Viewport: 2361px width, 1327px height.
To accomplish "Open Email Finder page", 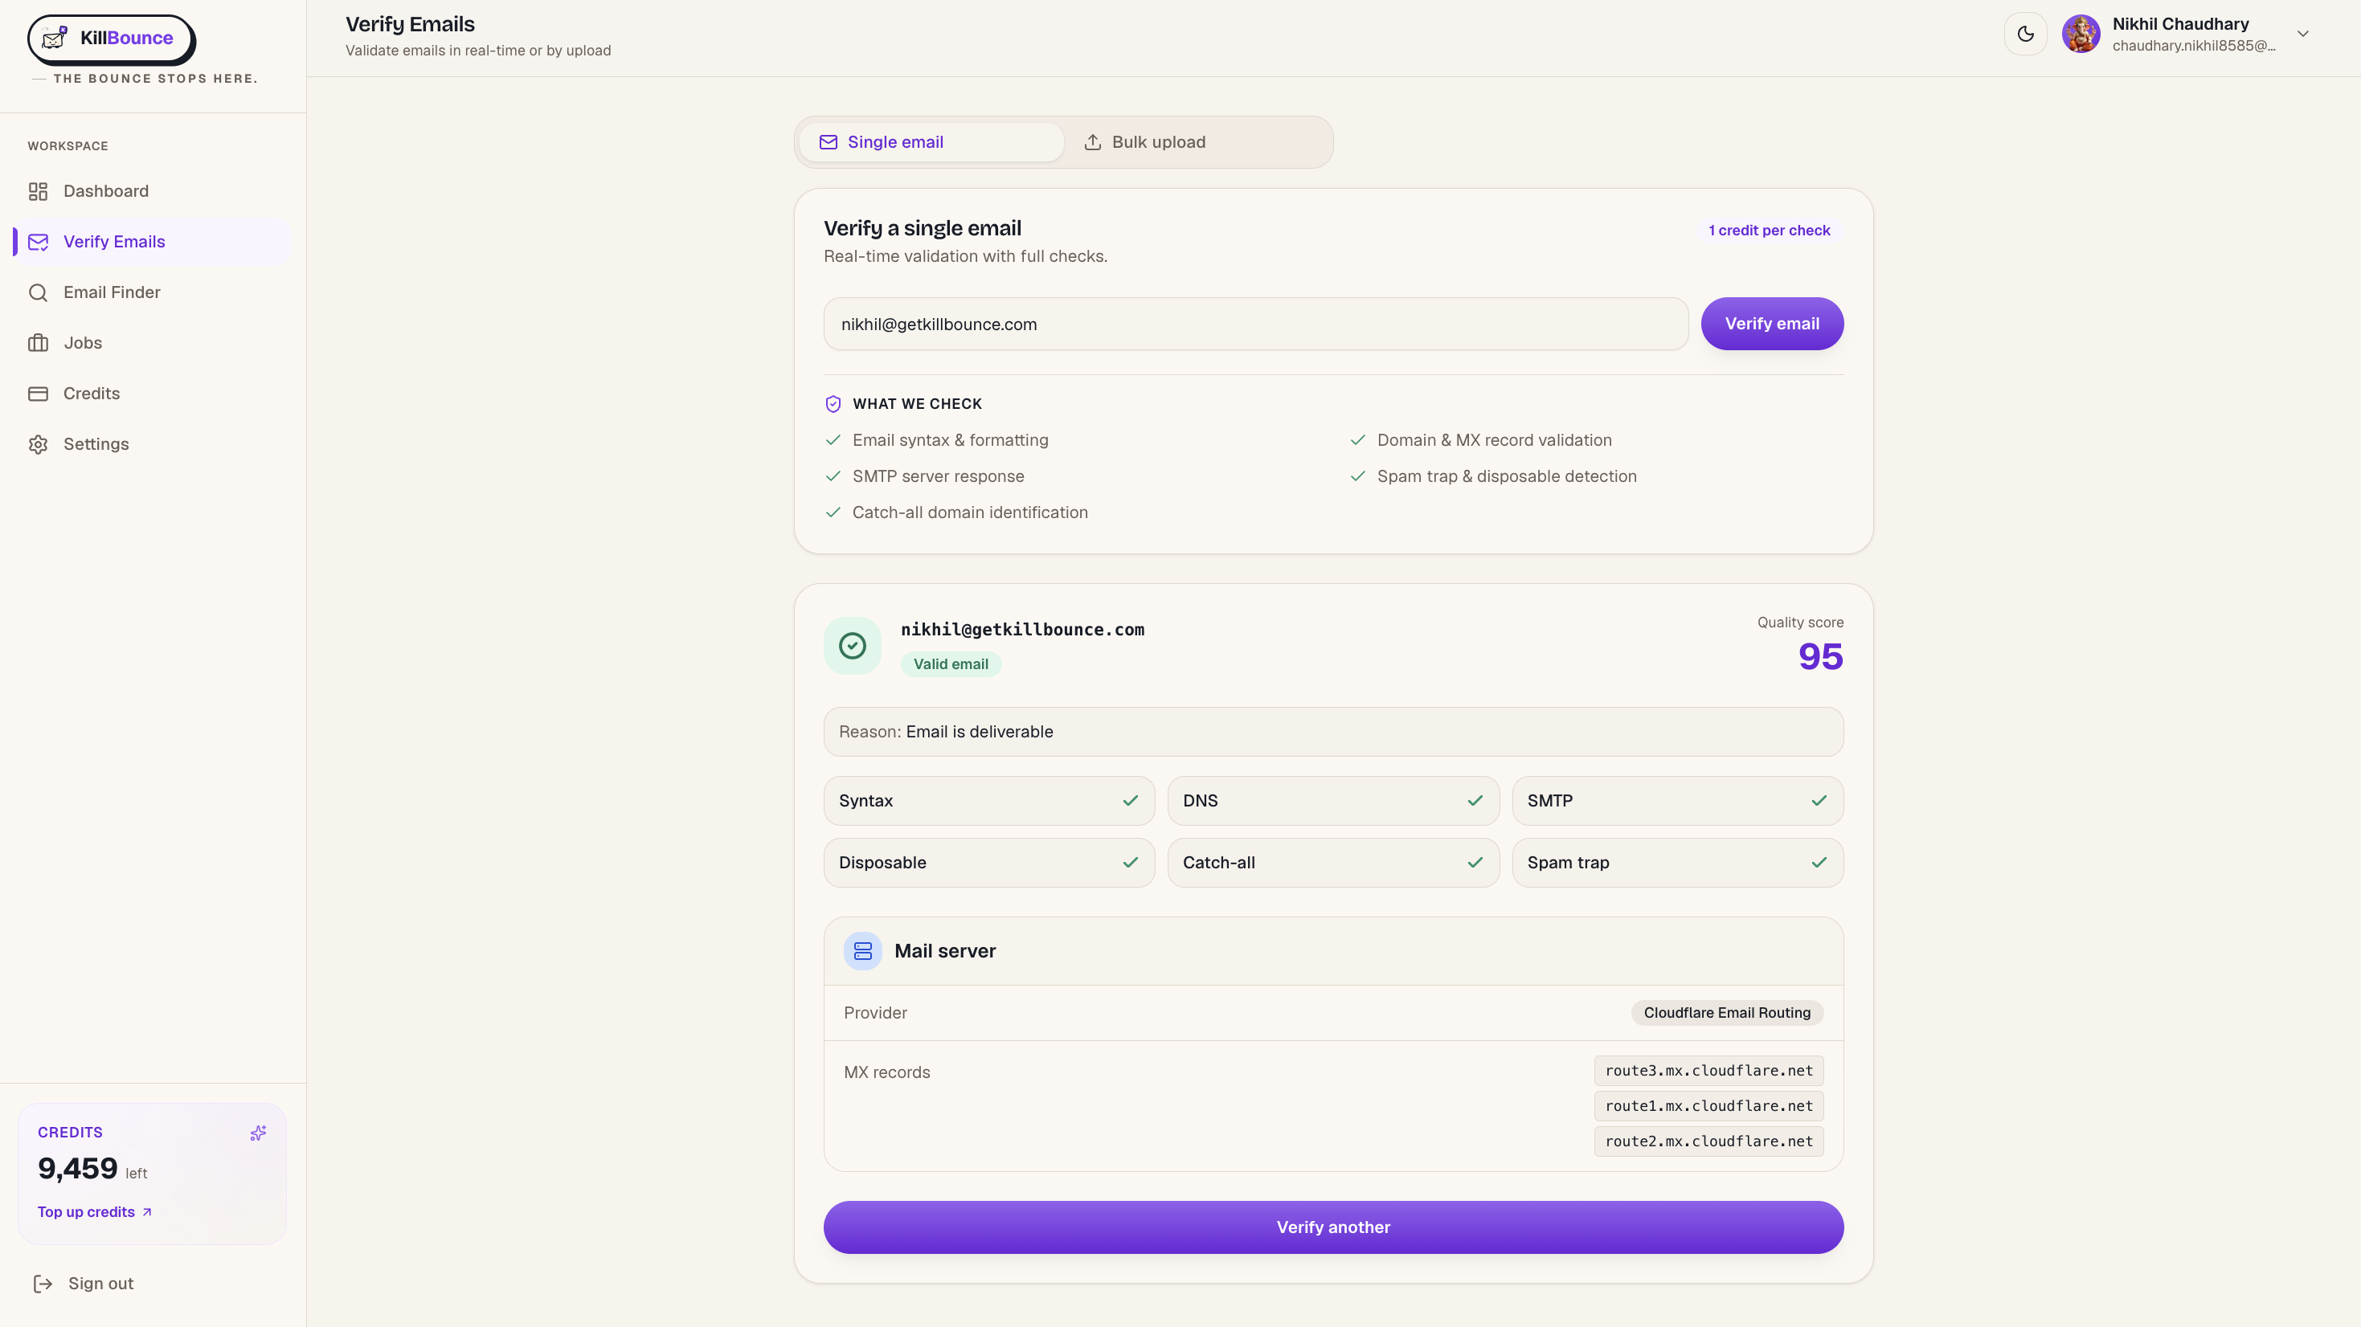I will pos(152,292).
